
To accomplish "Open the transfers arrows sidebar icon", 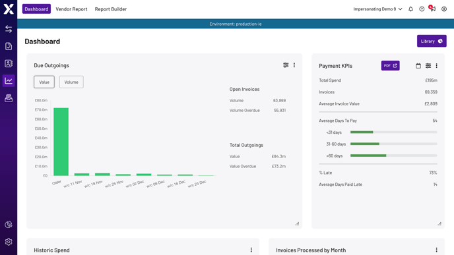I will pyautogui.click(x=9, y=29).
